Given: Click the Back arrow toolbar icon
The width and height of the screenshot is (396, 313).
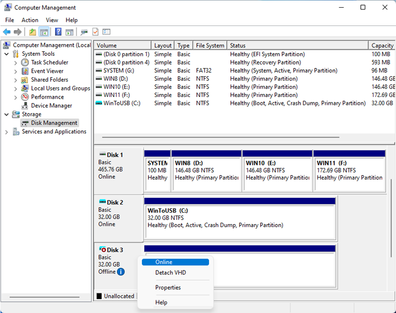Looking at the screenshot, I should pyautogui.click(x=7, y=32).
